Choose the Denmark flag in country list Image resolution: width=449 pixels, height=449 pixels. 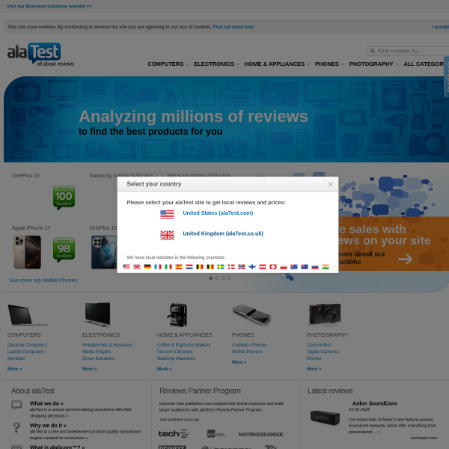click(231, 266)
